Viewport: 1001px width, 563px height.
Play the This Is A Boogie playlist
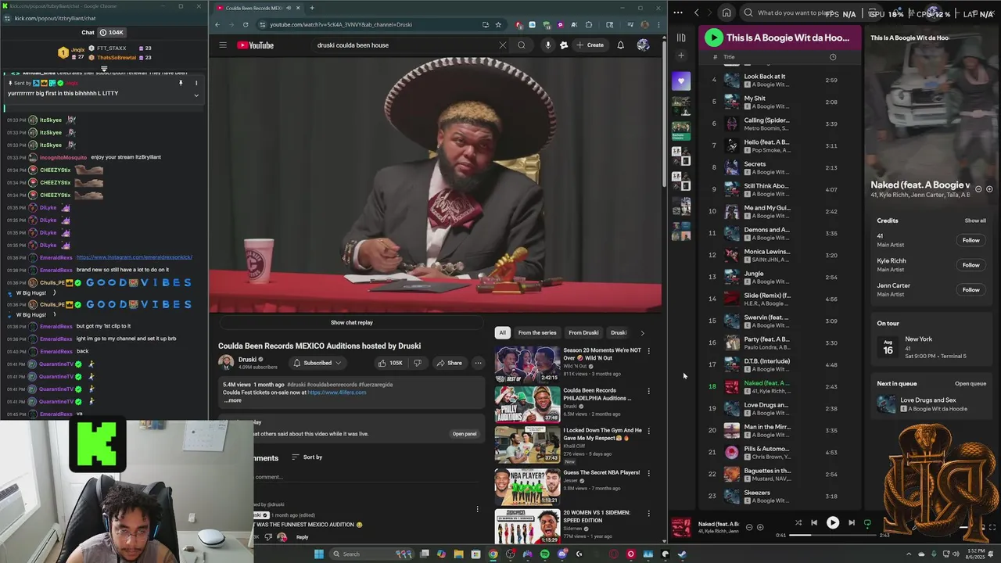click(x=713, y=38)
